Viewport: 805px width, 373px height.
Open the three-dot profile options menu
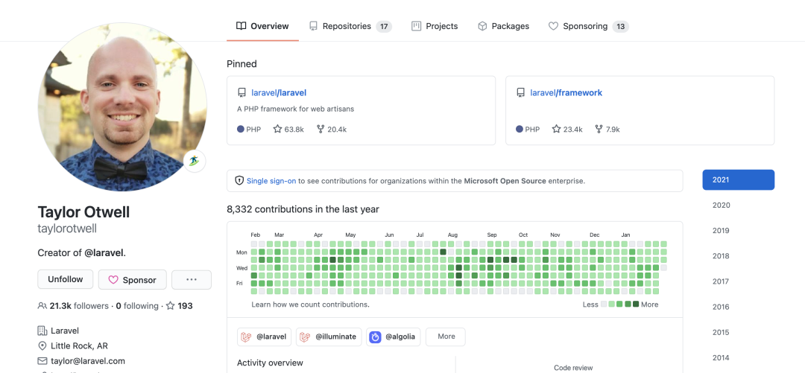[x=192, y=280]
